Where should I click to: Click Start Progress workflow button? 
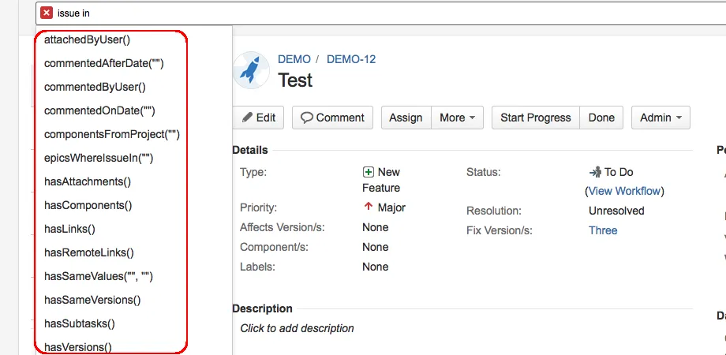[x=536, y=118]
